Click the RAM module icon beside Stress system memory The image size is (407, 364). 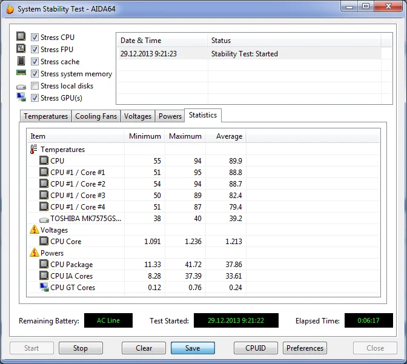pyautogui.click(x=21, y=73)
